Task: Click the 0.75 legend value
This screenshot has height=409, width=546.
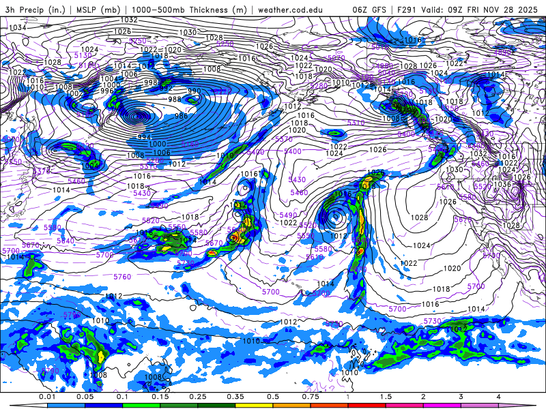Action: [x=311, y=397]
